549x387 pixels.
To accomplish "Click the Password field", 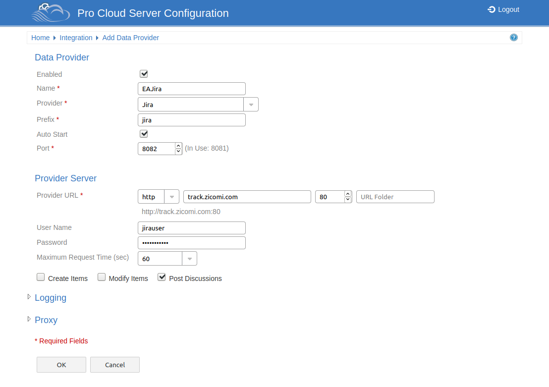I will point(192,243).
